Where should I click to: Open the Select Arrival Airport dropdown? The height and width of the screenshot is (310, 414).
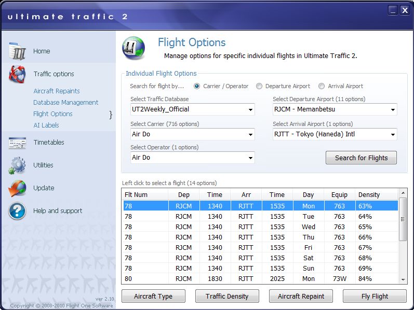(335, 134)
